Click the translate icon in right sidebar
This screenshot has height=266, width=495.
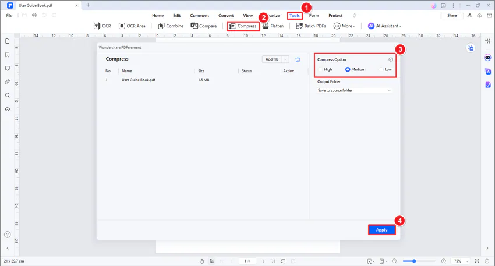(x=488, y=72)
